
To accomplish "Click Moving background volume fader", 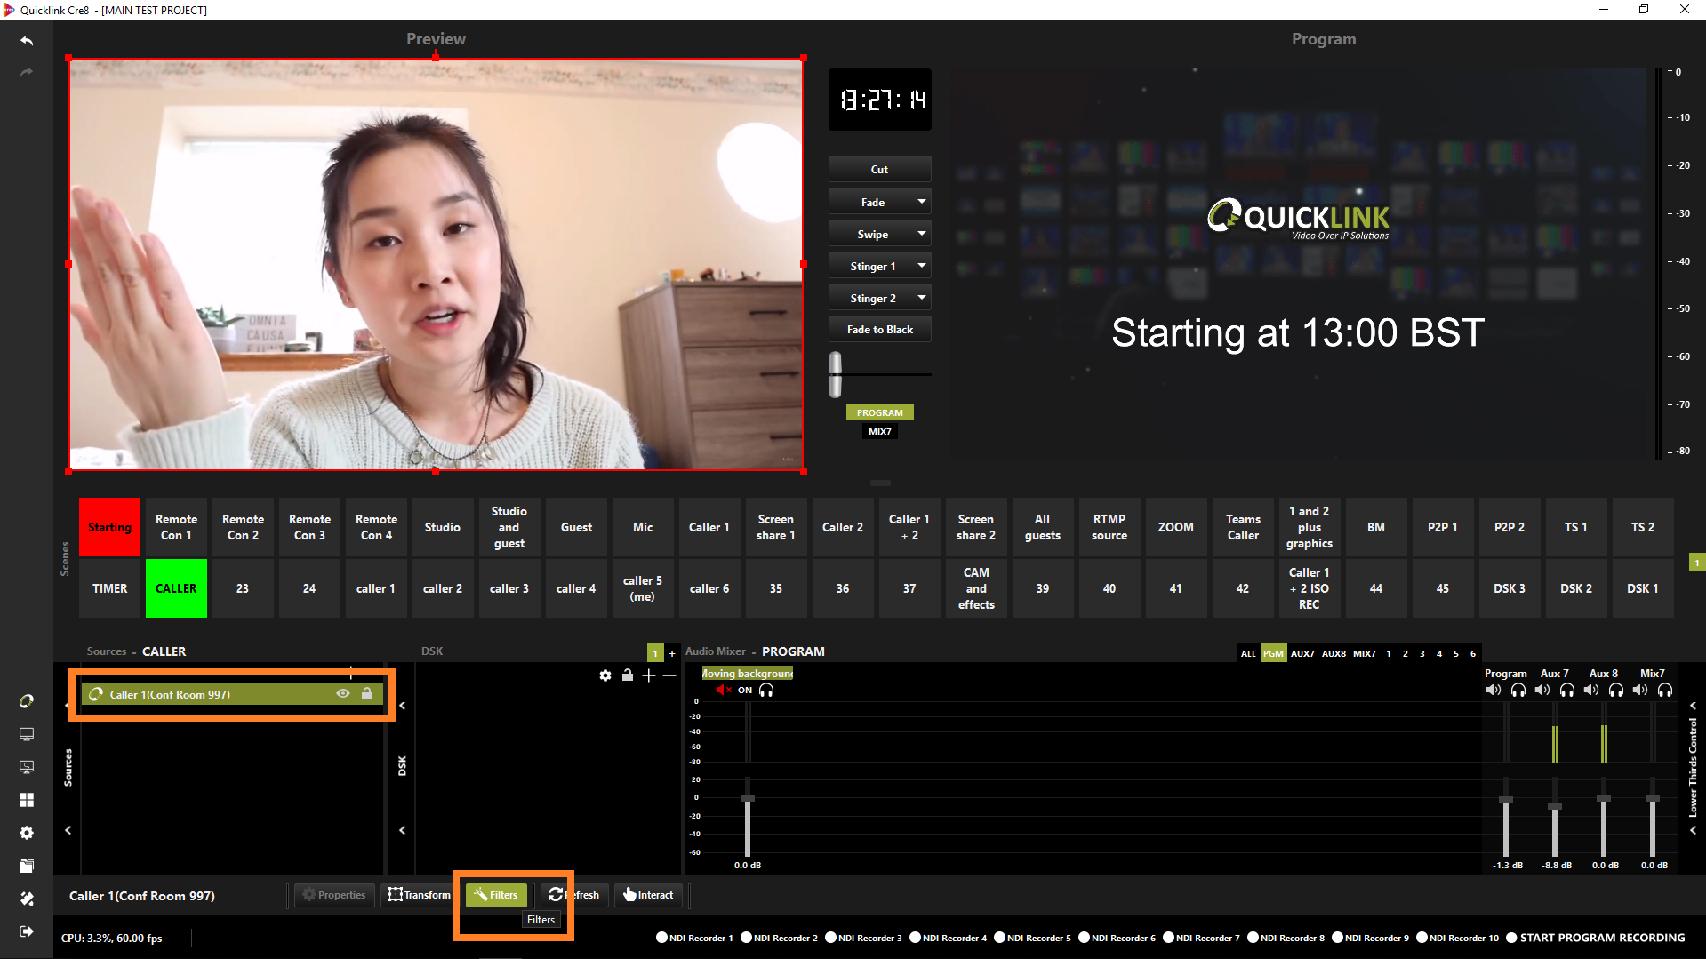I will click(748, 798).
